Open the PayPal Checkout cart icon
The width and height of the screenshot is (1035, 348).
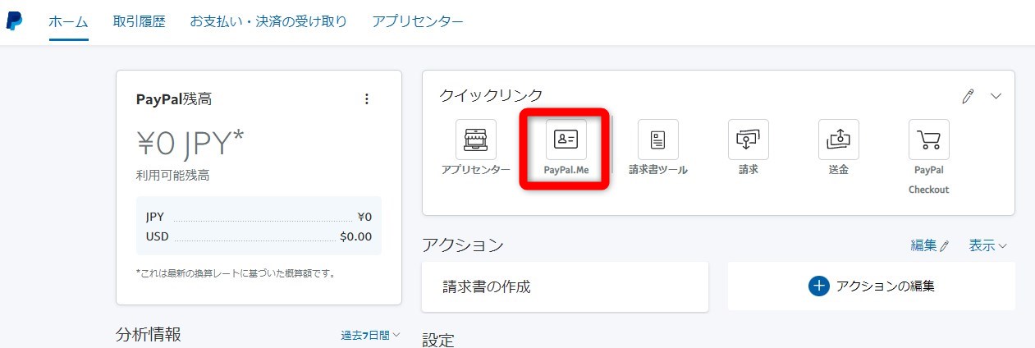929,140
